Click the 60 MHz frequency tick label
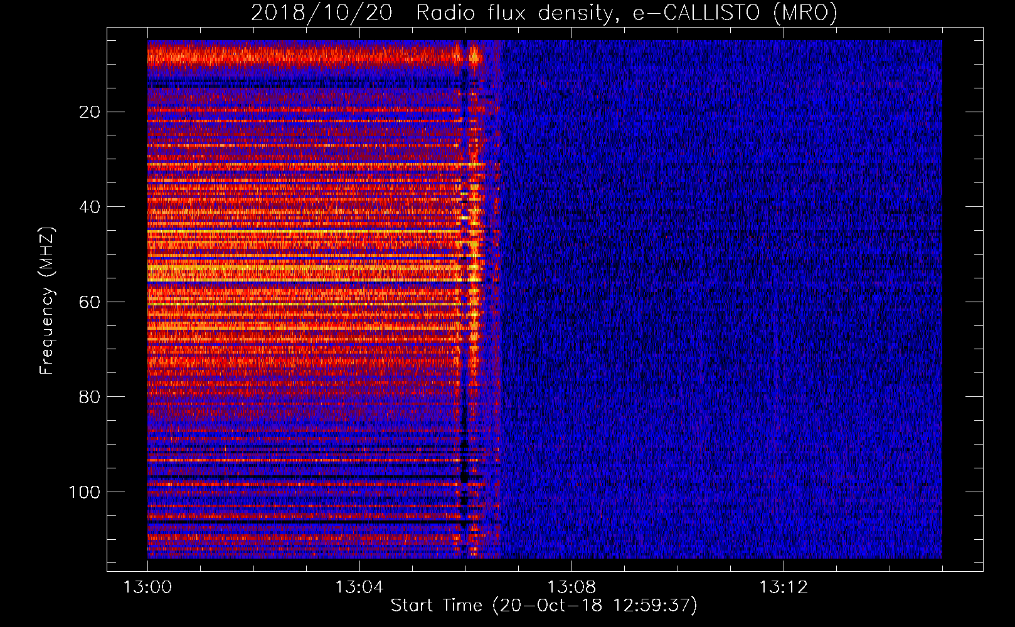Screen dimensions: 1015x627 pyautogui.click(x=90, y=302)
